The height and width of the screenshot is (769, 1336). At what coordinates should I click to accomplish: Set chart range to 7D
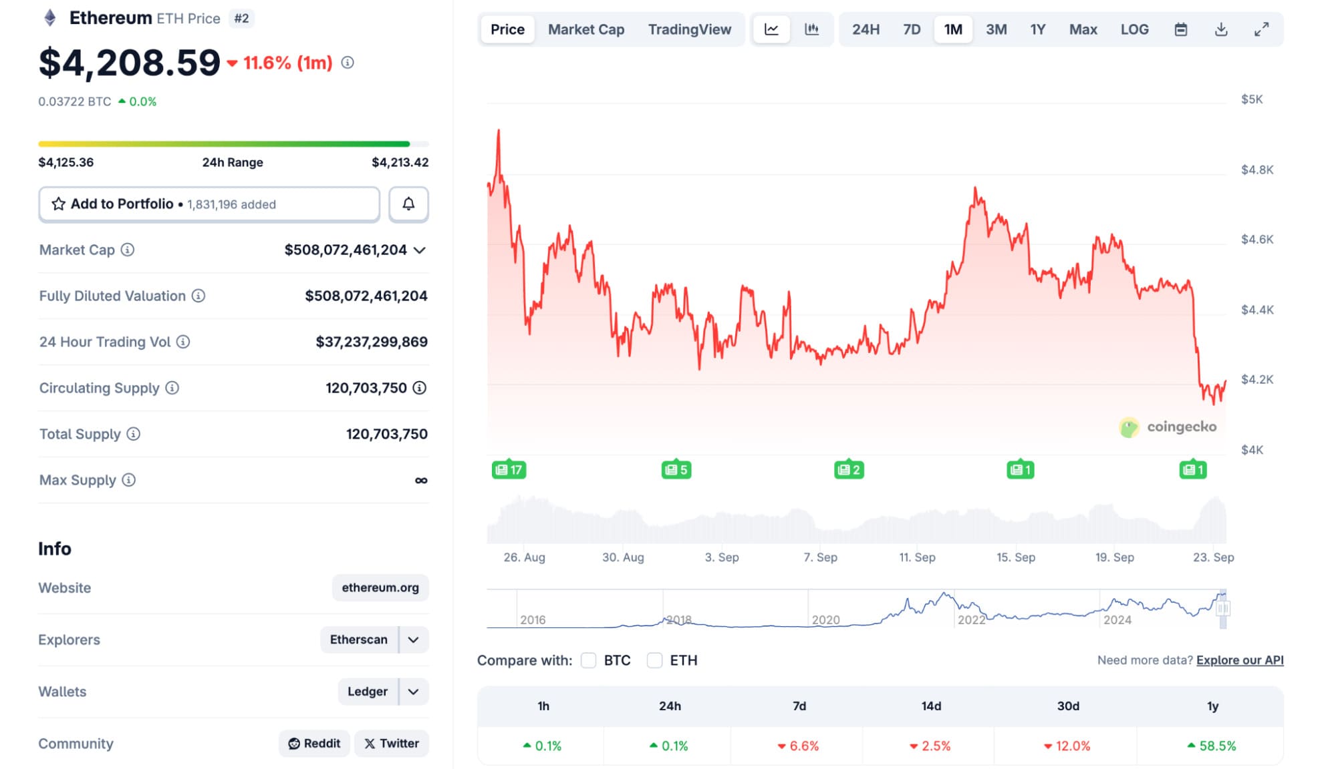[912, 29]
